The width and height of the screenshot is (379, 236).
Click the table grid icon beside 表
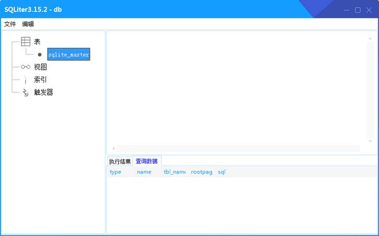click(26, 42)
